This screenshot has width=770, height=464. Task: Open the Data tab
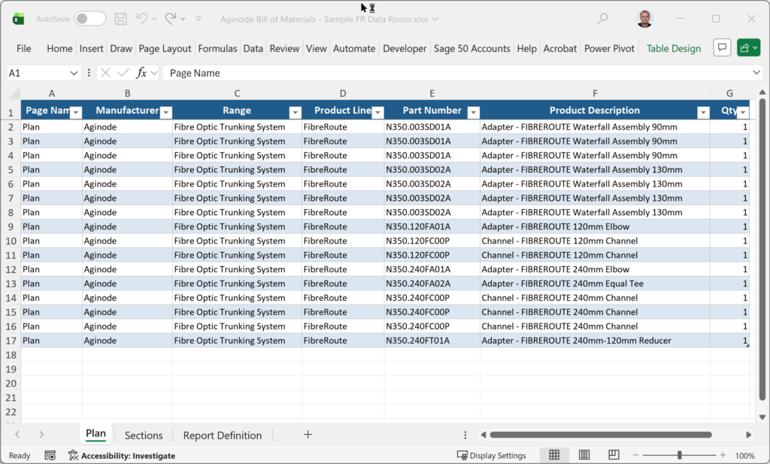click(x=253, y=49)
